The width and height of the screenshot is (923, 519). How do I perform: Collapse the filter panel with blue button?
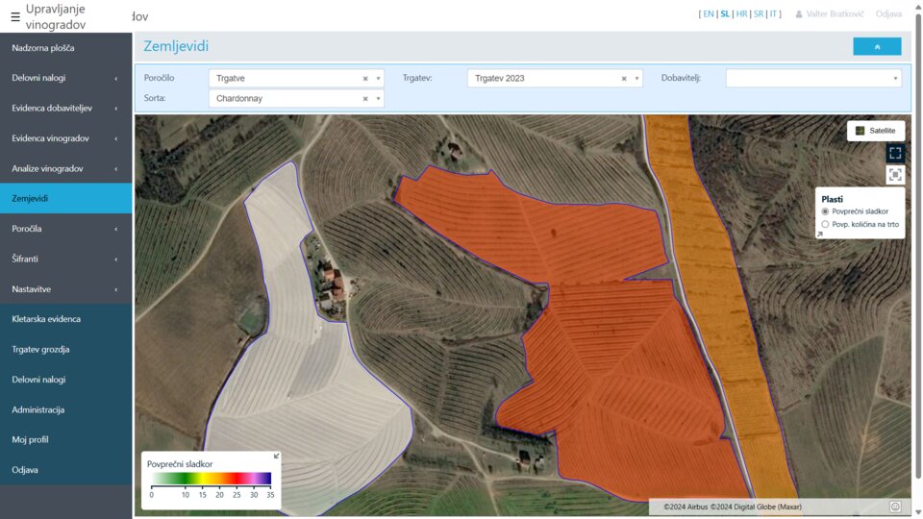876,46
